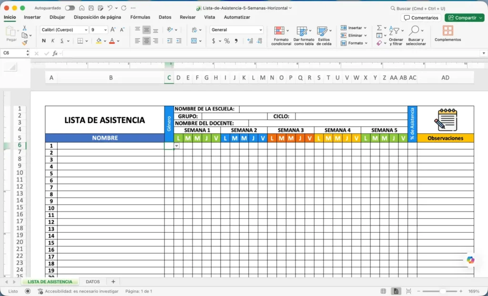Switch to Normal view in status bar
This screenshot has width=488, height=296.
pos(384,291)
